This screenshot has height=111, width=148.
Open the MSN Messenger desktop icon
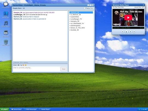point(6,15)
